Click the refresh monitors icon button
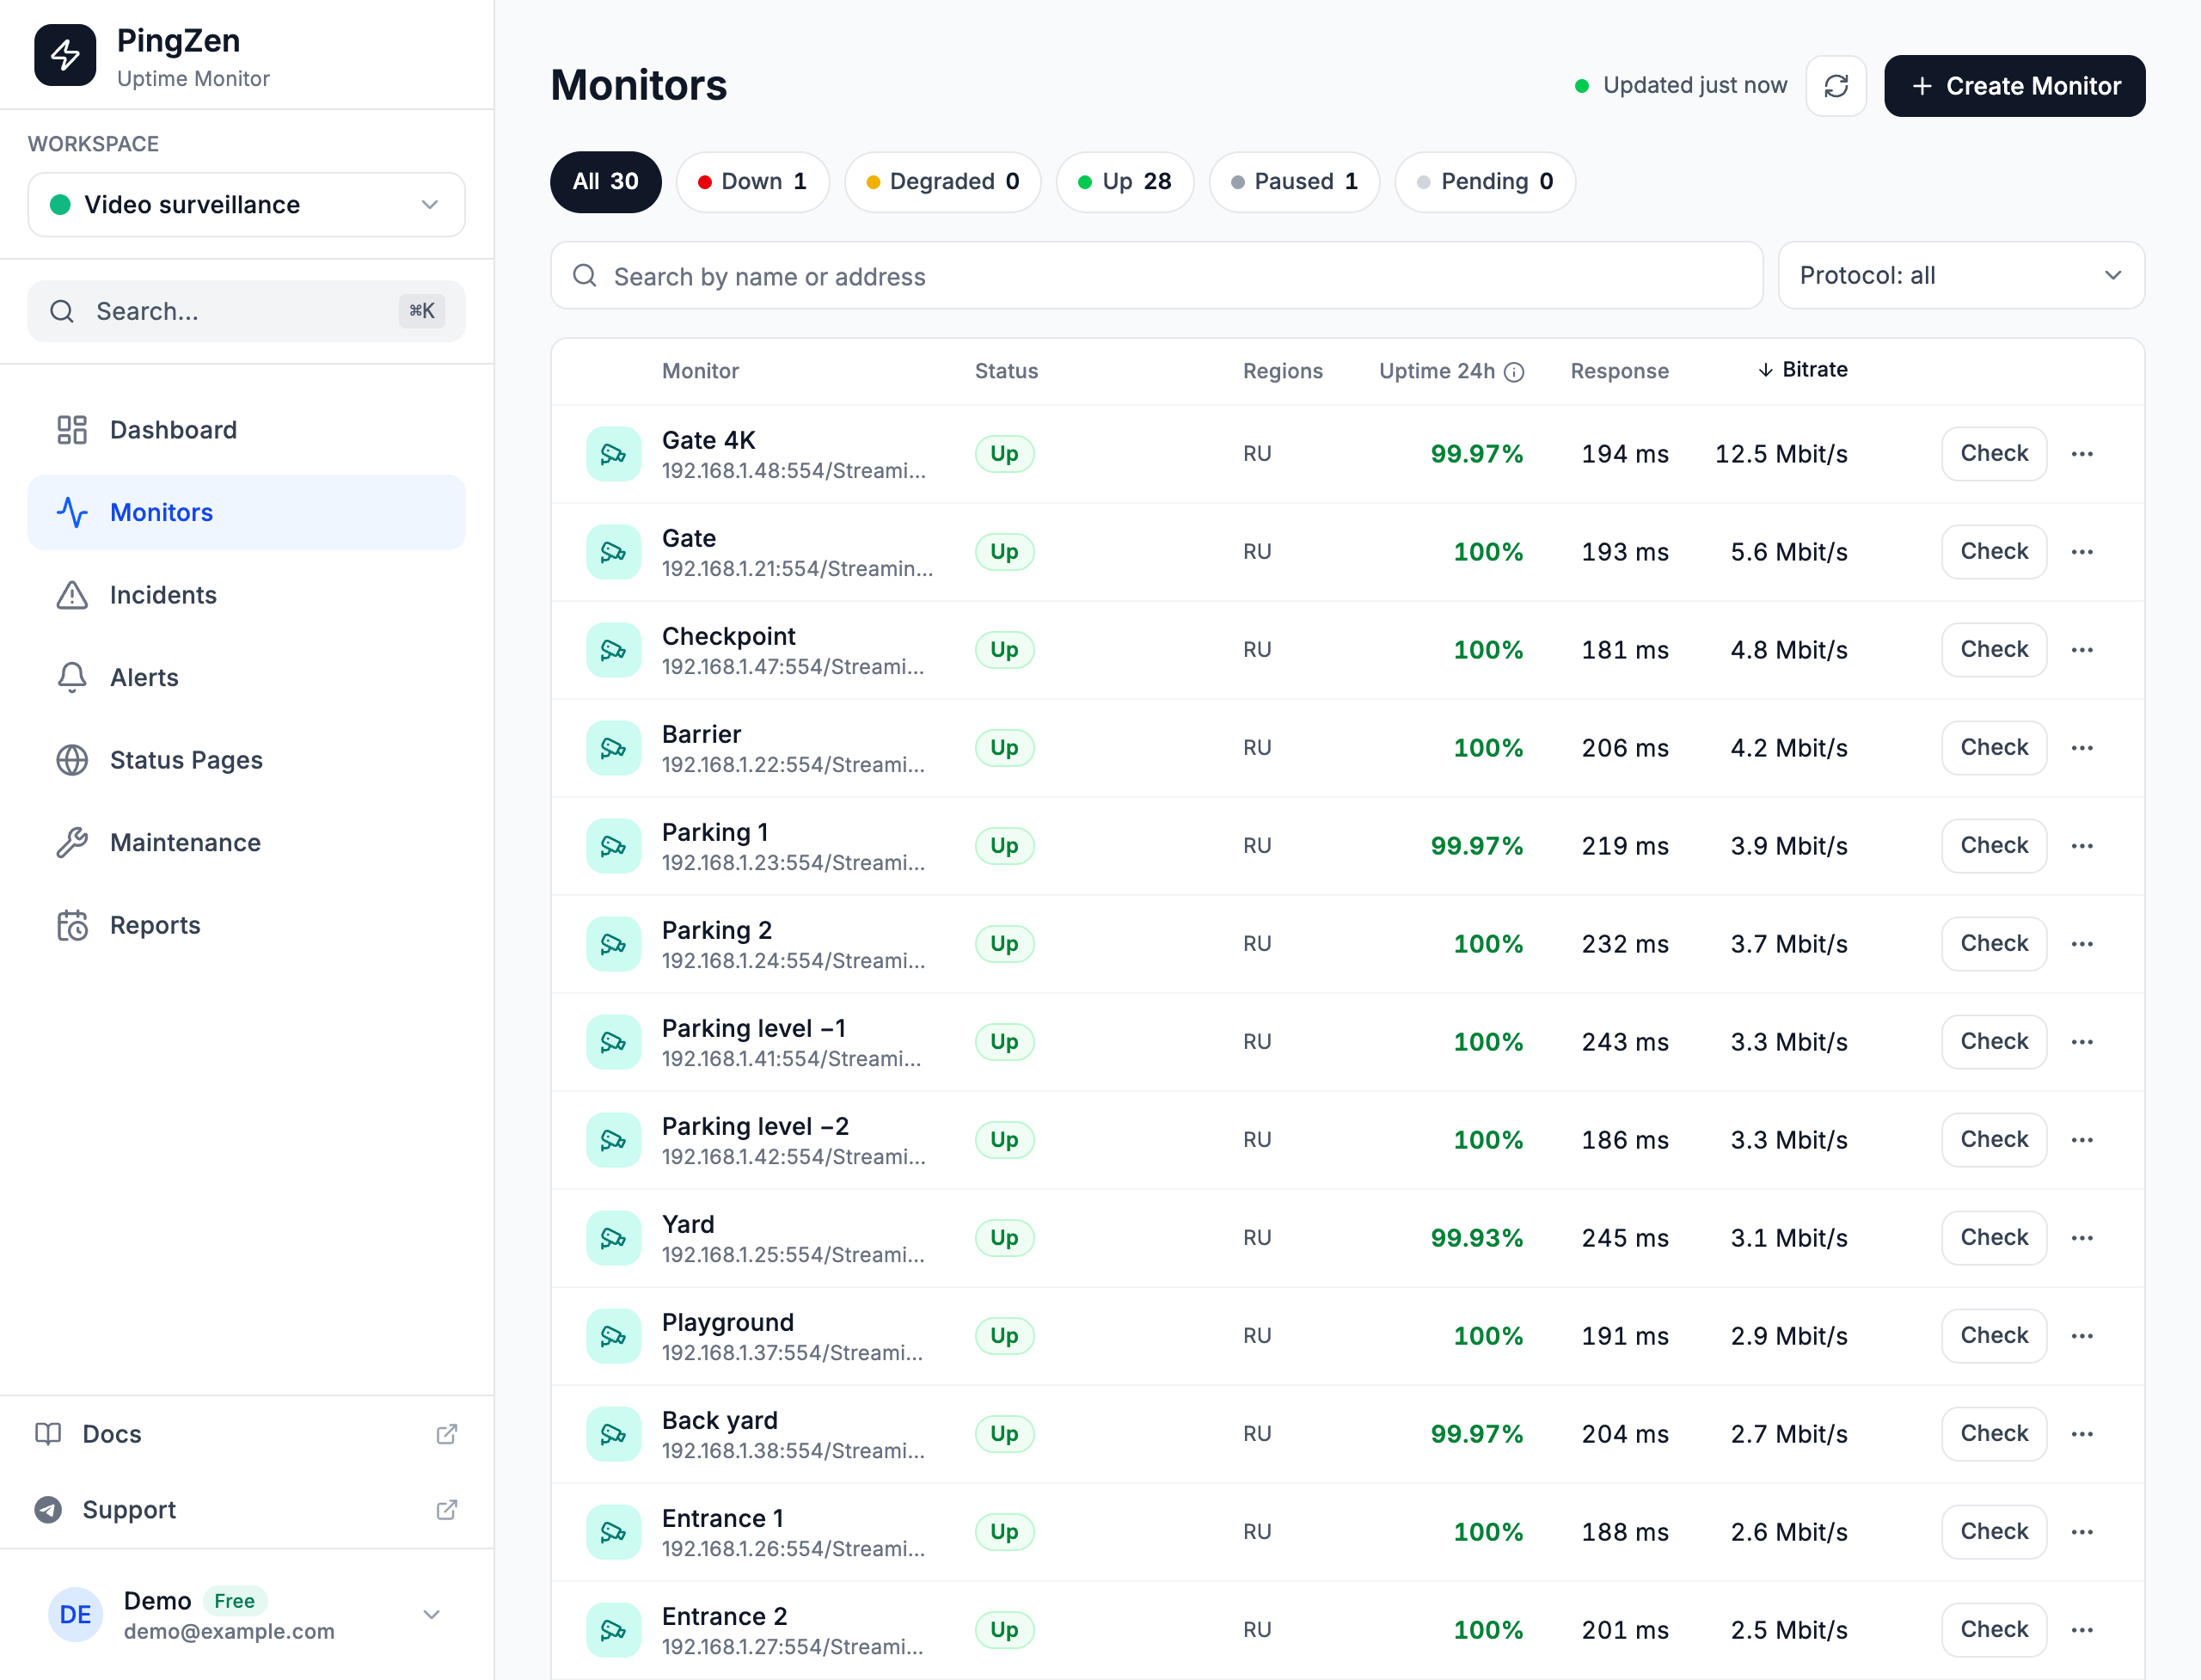 pos(1836,86)
